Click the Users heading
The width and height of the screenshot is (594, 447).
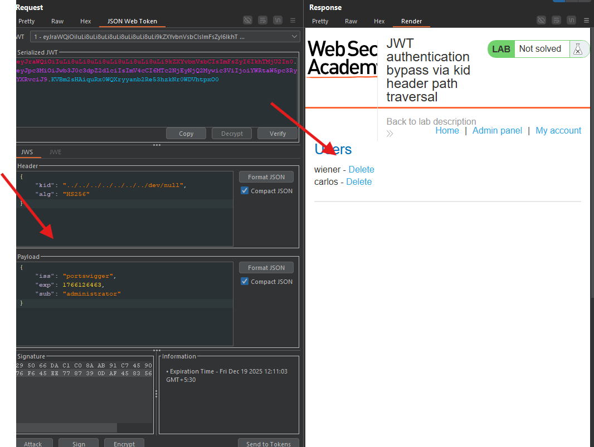[333, 150]
